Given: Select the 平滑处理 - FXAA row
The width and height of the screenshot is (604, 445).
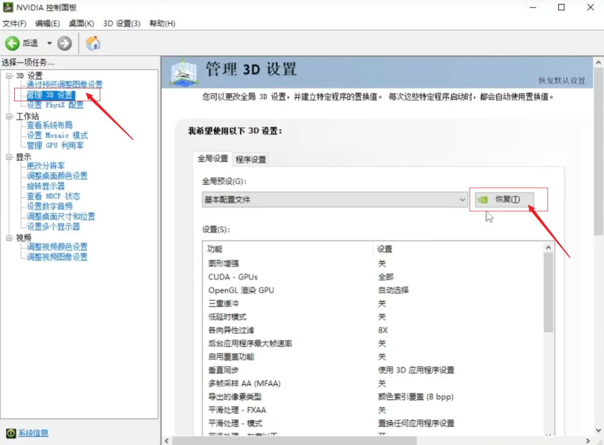Looking at the screenshot, I should pyautogui.click(x=373, y=410).
